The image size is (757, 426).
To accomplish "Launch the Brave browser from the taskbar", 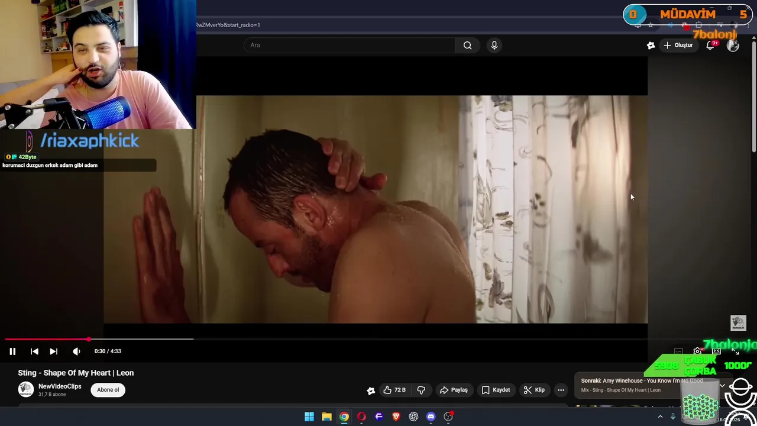I will point(396,417).
